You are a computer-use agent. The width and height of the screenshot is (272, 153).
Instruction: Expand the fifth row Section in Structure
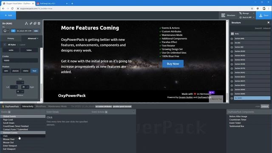click(x=232, y=56)
